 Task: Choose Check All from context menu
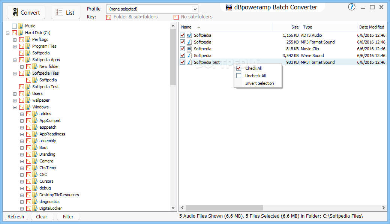pos(258,68)
